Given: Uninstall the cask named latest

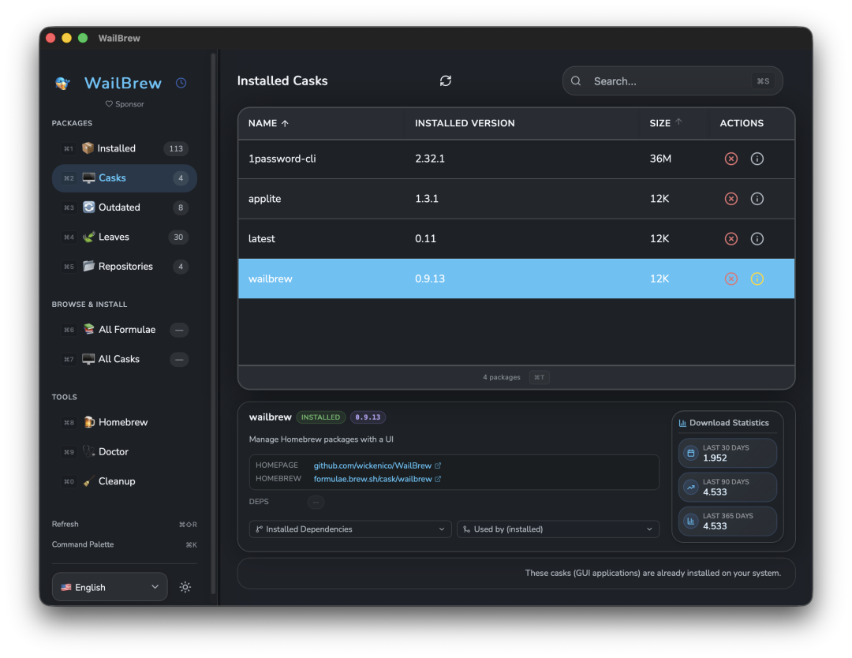Looking at the screenshot, I should 731,238.
